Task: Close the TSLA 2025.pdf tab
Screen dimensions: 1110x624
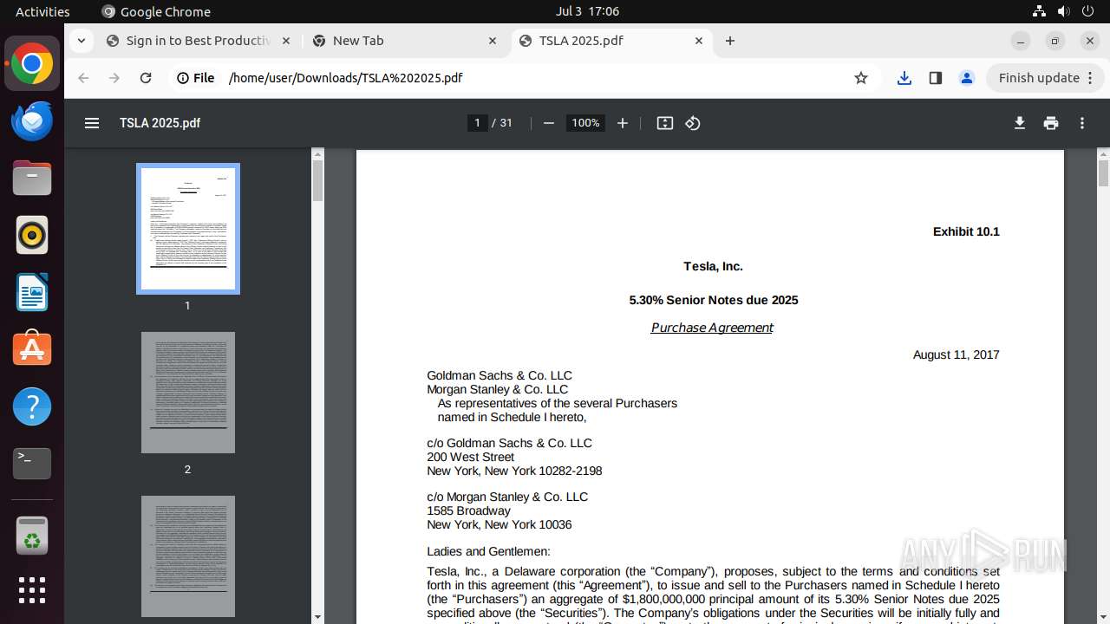Action: click(x=699, y=41)
